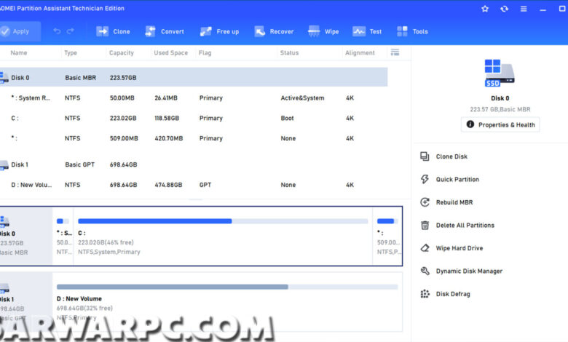Viewport: 568px width, 342px height.
Task: Open the Free up toolbar menu
Action: point(219,31)
